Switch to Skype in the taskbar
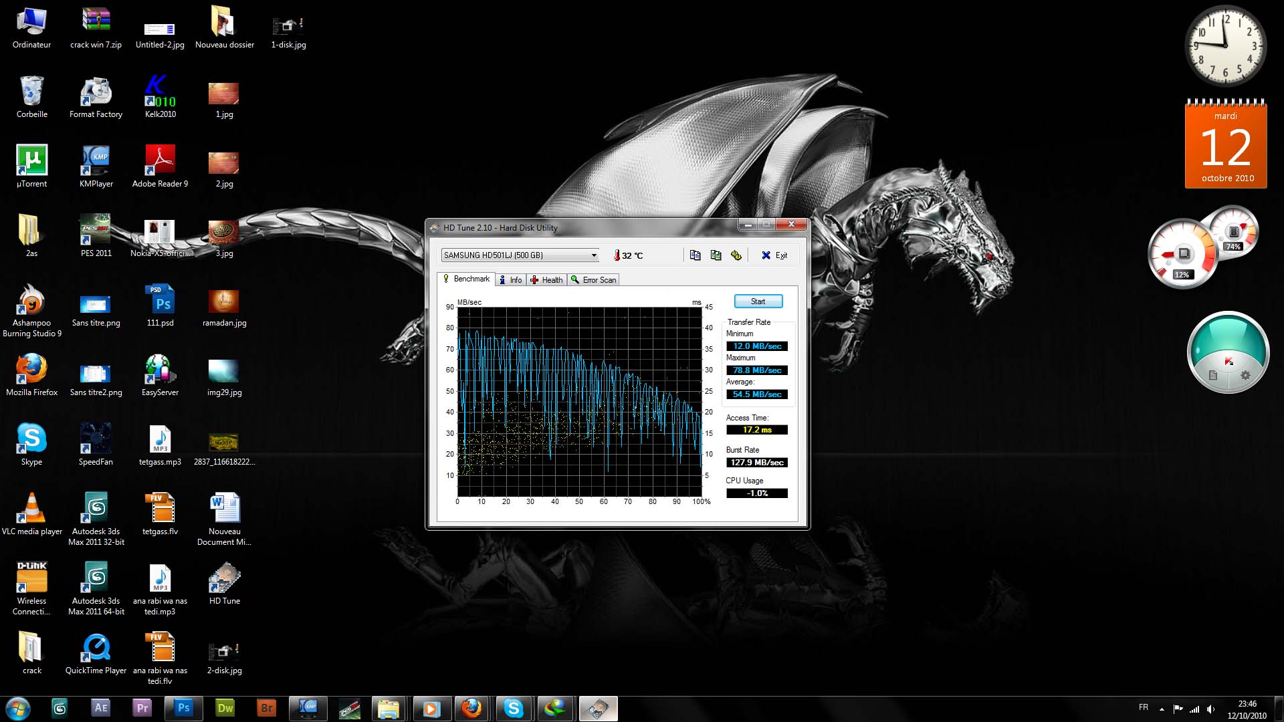1284x722 pixels. coord(514,708)
